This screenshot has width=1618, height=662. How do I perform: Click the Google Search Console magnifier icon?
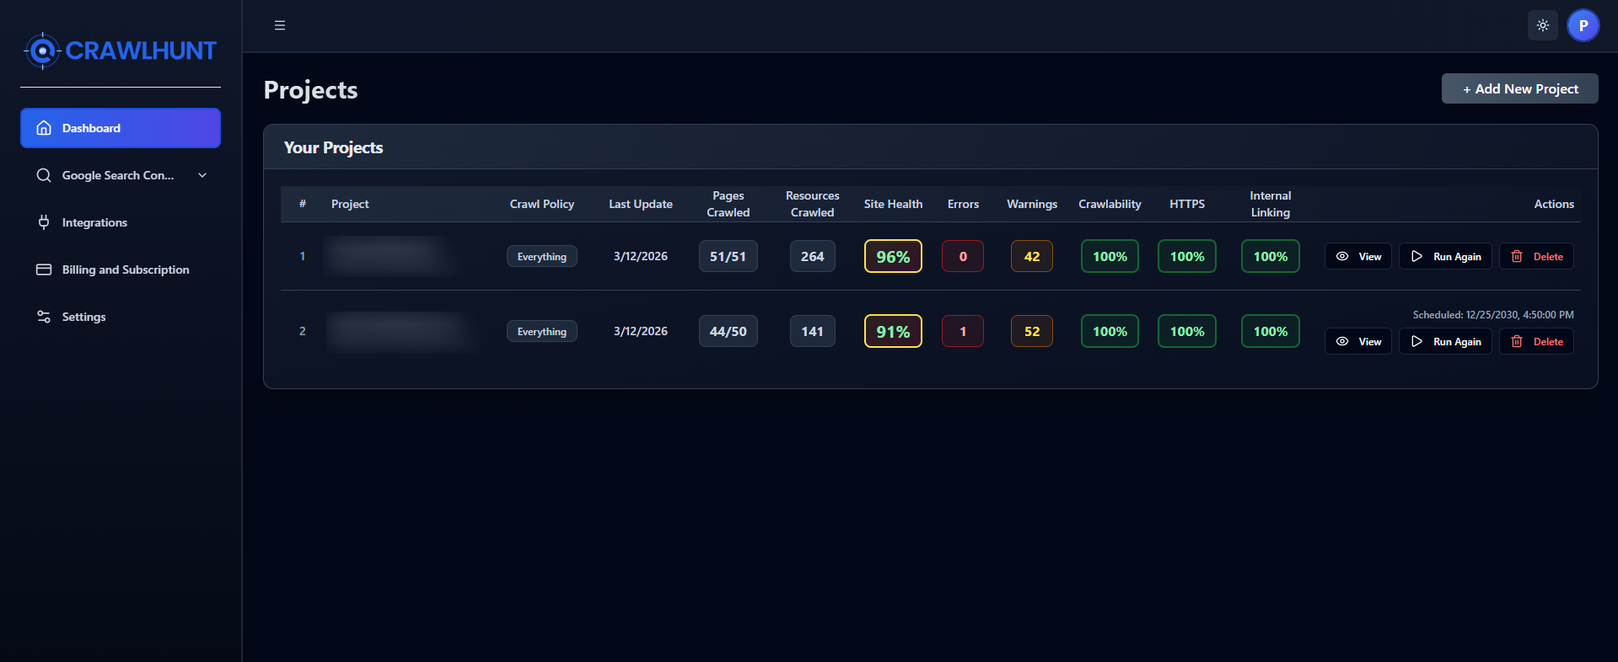44,175
